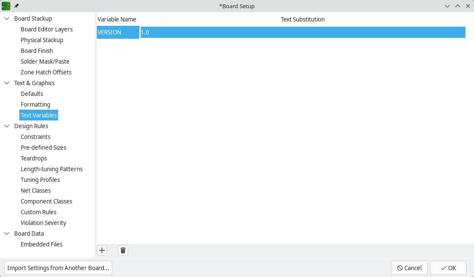Click the pin icon in the title bar
The width and height of the screenshot is (474, 277).
click(16, 6)
